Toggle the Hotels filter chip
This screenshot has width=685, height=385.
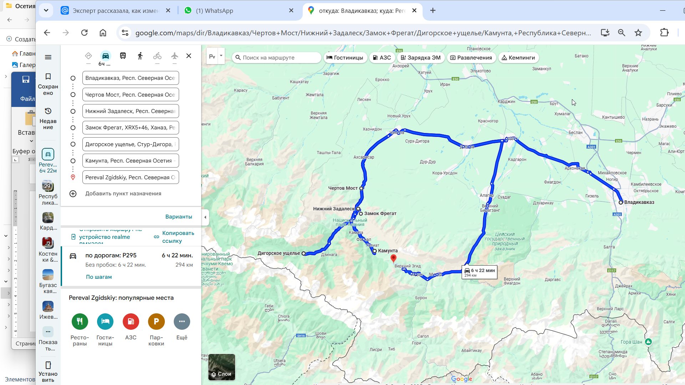pos(345,58)
